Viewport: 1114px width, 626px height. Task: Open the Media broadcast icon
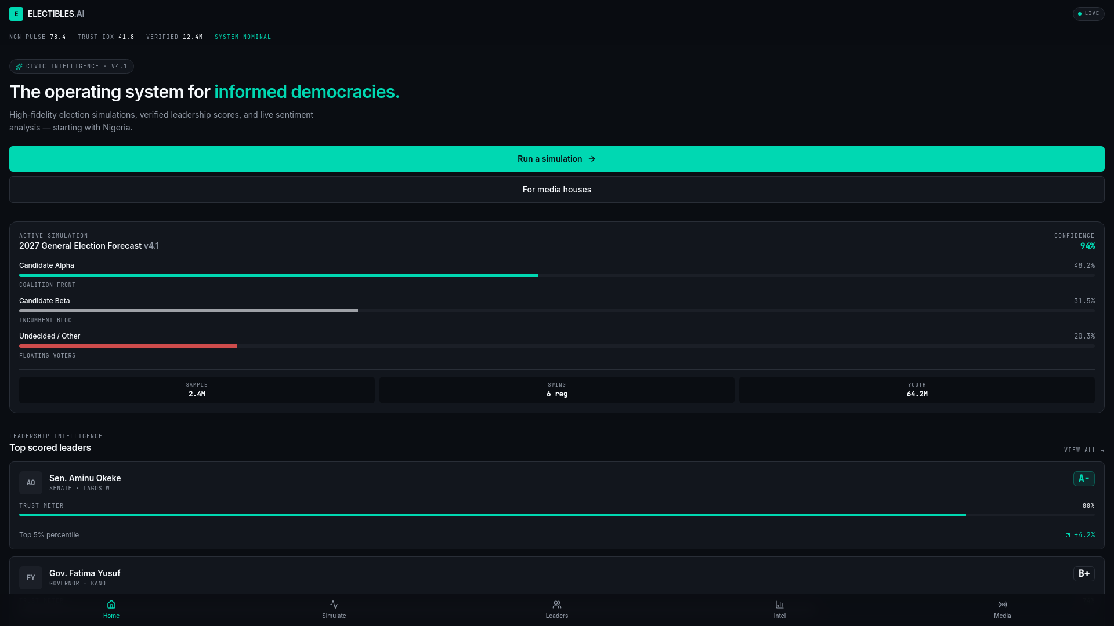(x=1003, y=605)
